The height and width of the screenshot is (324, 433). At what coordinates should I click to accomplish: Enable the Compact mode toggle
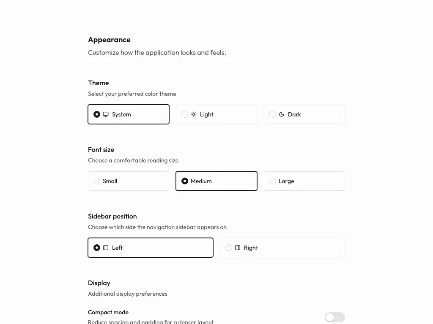(x=334, y=317)
